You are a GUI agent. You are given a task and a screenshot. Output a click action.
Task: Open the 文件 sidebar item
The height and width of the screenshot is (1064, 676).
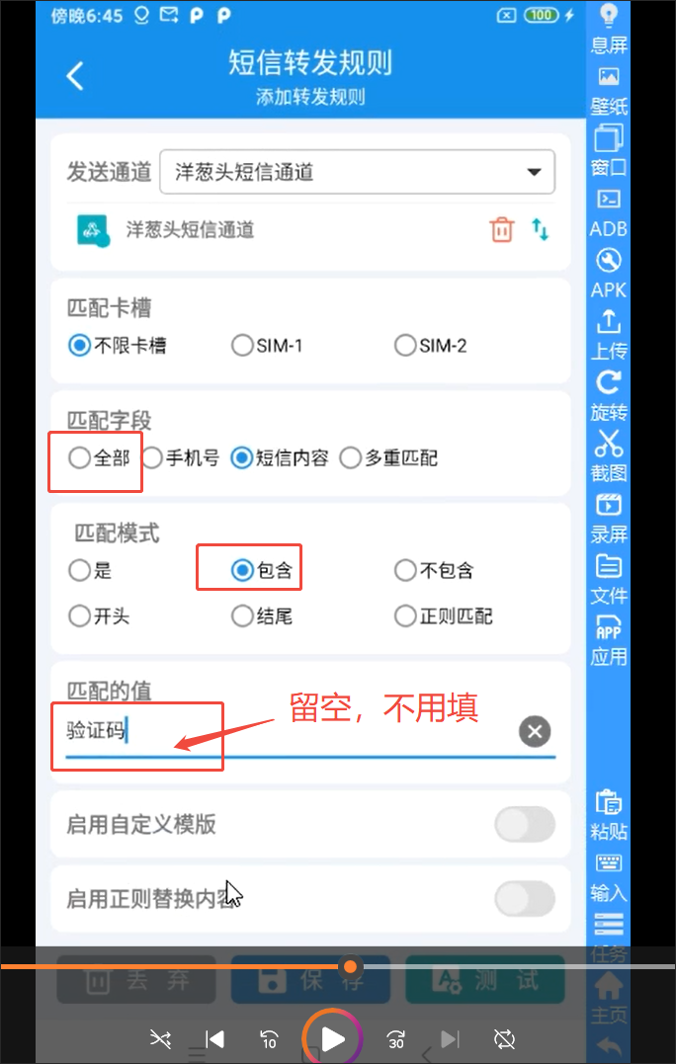608,579
